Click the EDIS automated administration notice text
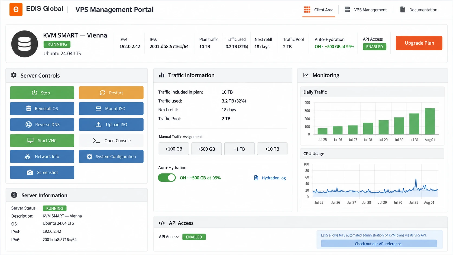This screenshot has height=255, width=453. (374, 235)
